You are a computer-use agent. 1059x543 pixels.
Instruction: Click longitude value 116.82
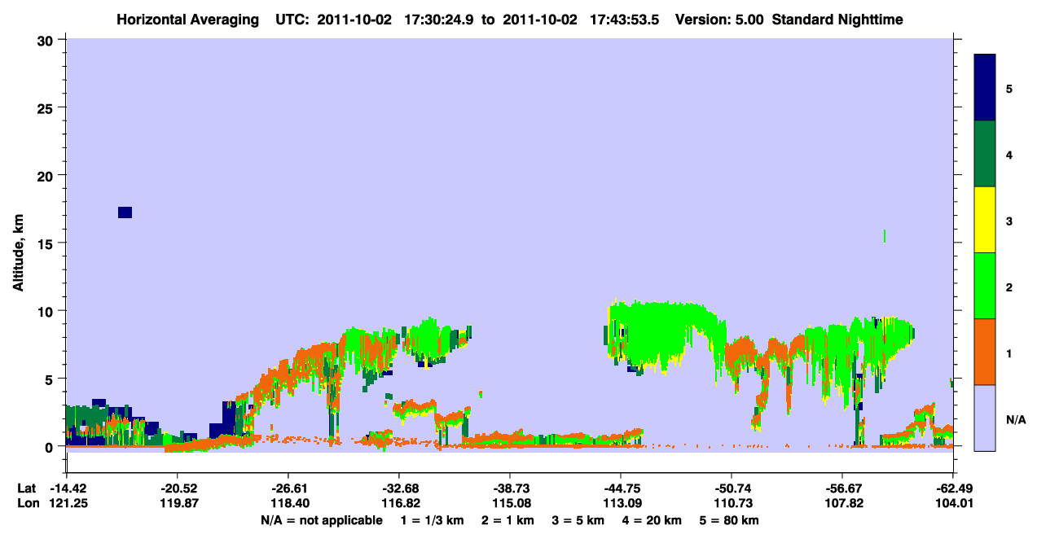click(399, 503)
